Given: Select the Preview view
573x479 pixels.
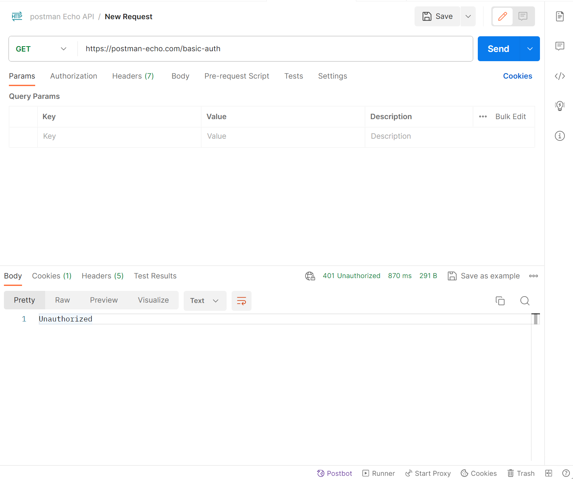Looking at the screenshot, I should click(x=104, y=300).
